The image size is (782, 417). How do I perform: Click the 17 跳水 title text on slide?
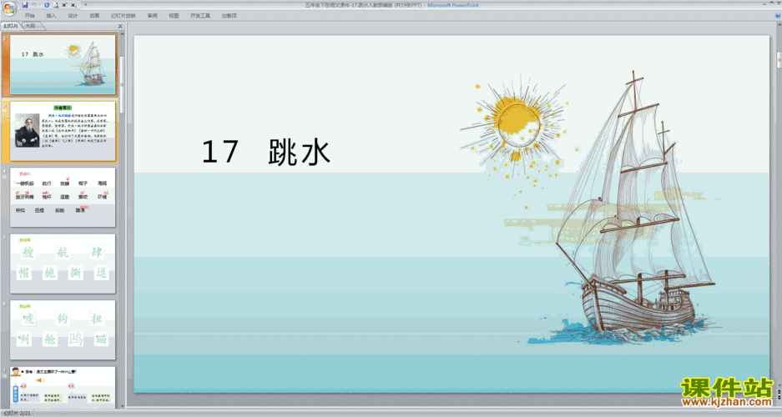(x=266, y=152)
